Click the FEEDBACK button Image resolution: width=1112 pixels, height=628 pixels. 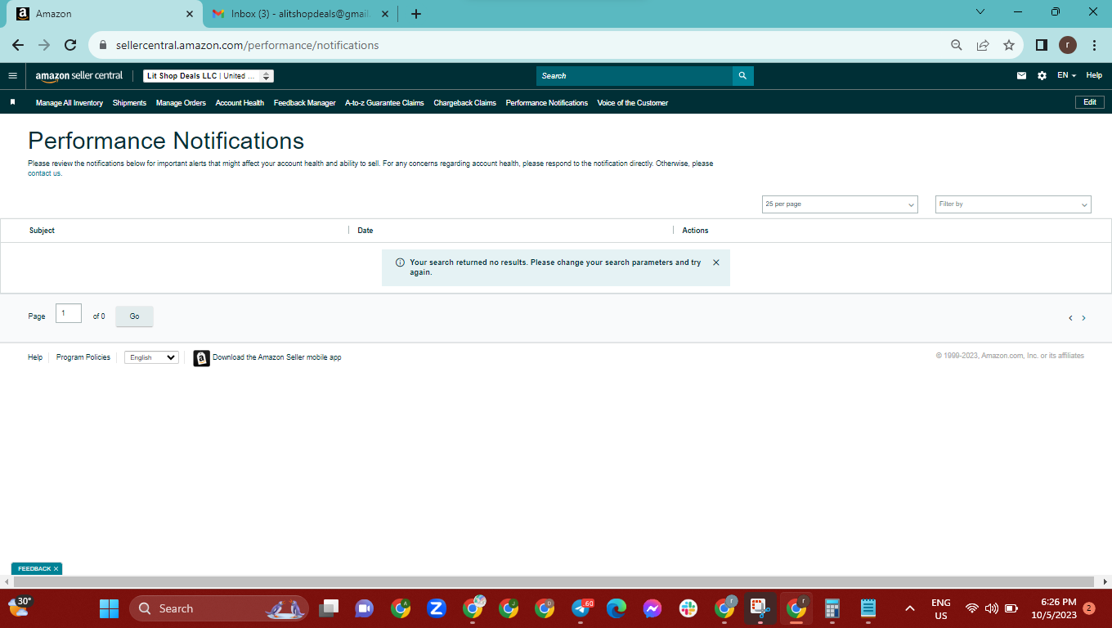pyautogui.click(x=34, y=568)
